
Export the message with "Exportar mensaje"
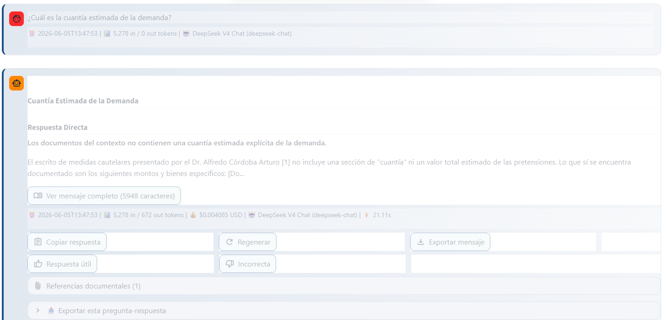pyautogui.click(x=450, y=242)
